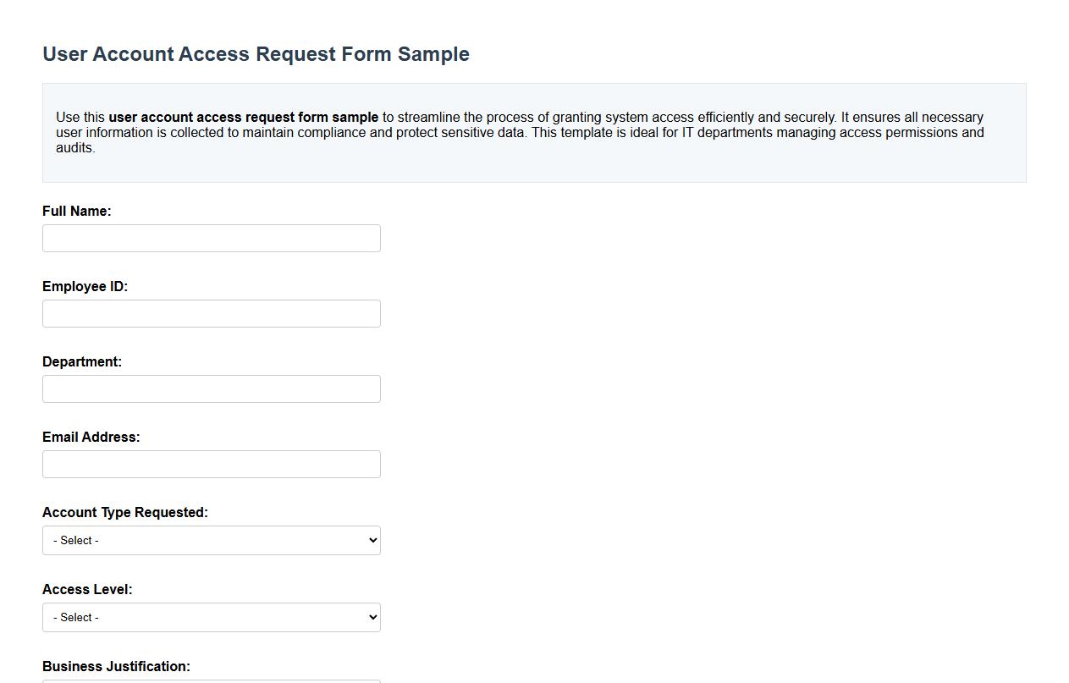Viewport: 1069px width, 683px height.
Task: Click the Access Level dropdown chevron
Action: point(371,617)
